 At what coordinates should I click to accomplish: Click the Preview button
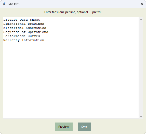tap(64, 127)
